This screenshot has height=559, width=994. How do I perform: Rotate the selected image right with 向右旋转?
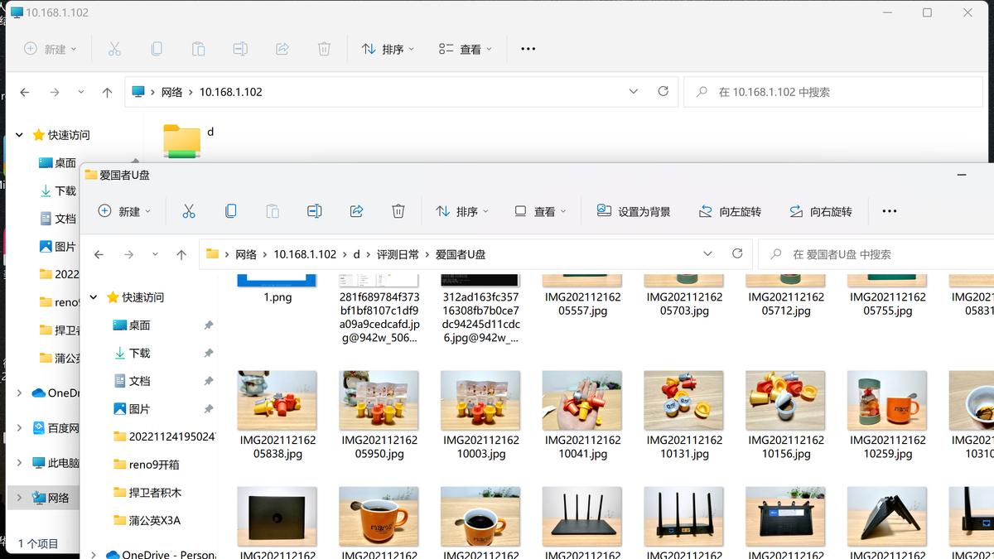point(820,211)
